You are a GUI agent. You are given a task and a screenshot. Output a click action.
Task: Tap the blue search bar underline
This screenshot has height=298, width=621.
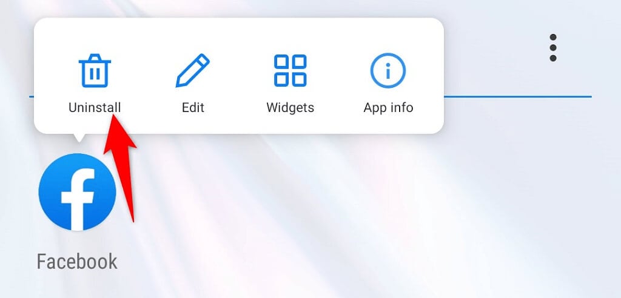click(517, 96)
